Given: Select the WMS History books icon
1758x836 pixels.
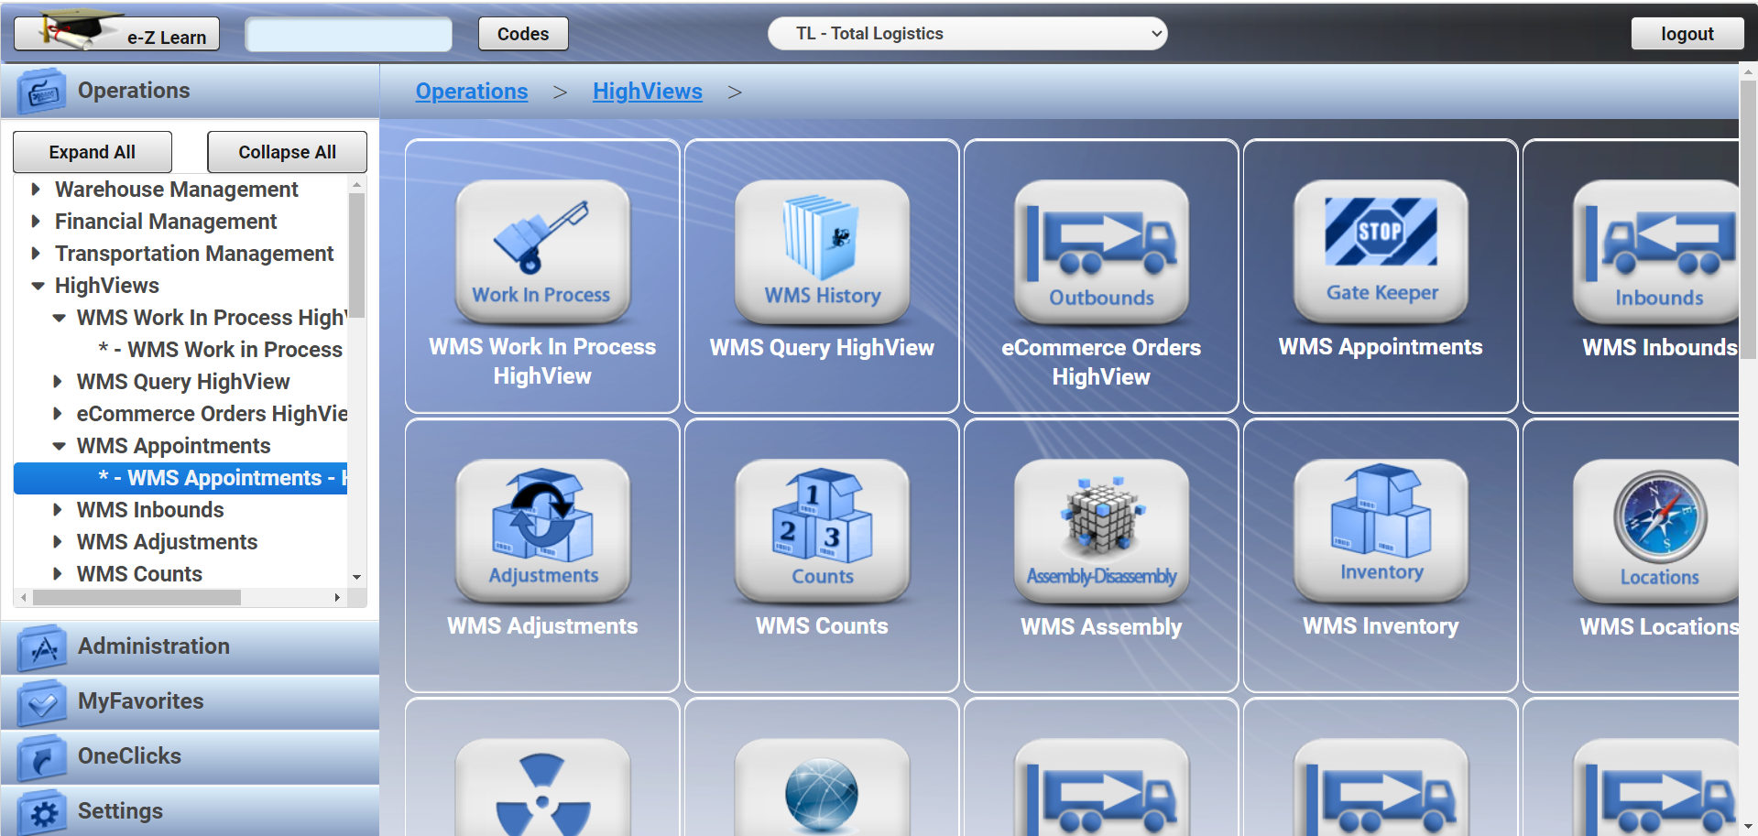Looking at the screenshot, I should pyautogui.click(x=821, y=247).
